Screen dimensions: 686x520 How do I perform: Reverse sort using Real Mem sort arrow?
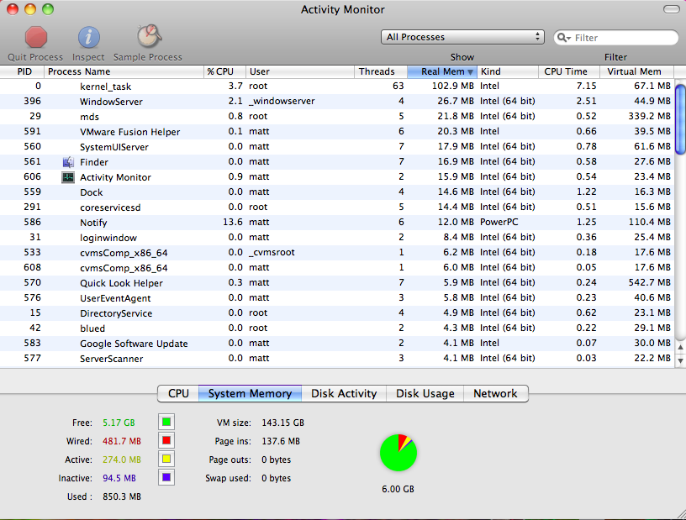tap(470, 71)
